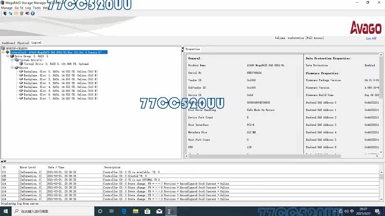Viewport: 385px width, 216px height.
Task: Click the taskbar clock showing 20:37
Action: tap(363, 211)
